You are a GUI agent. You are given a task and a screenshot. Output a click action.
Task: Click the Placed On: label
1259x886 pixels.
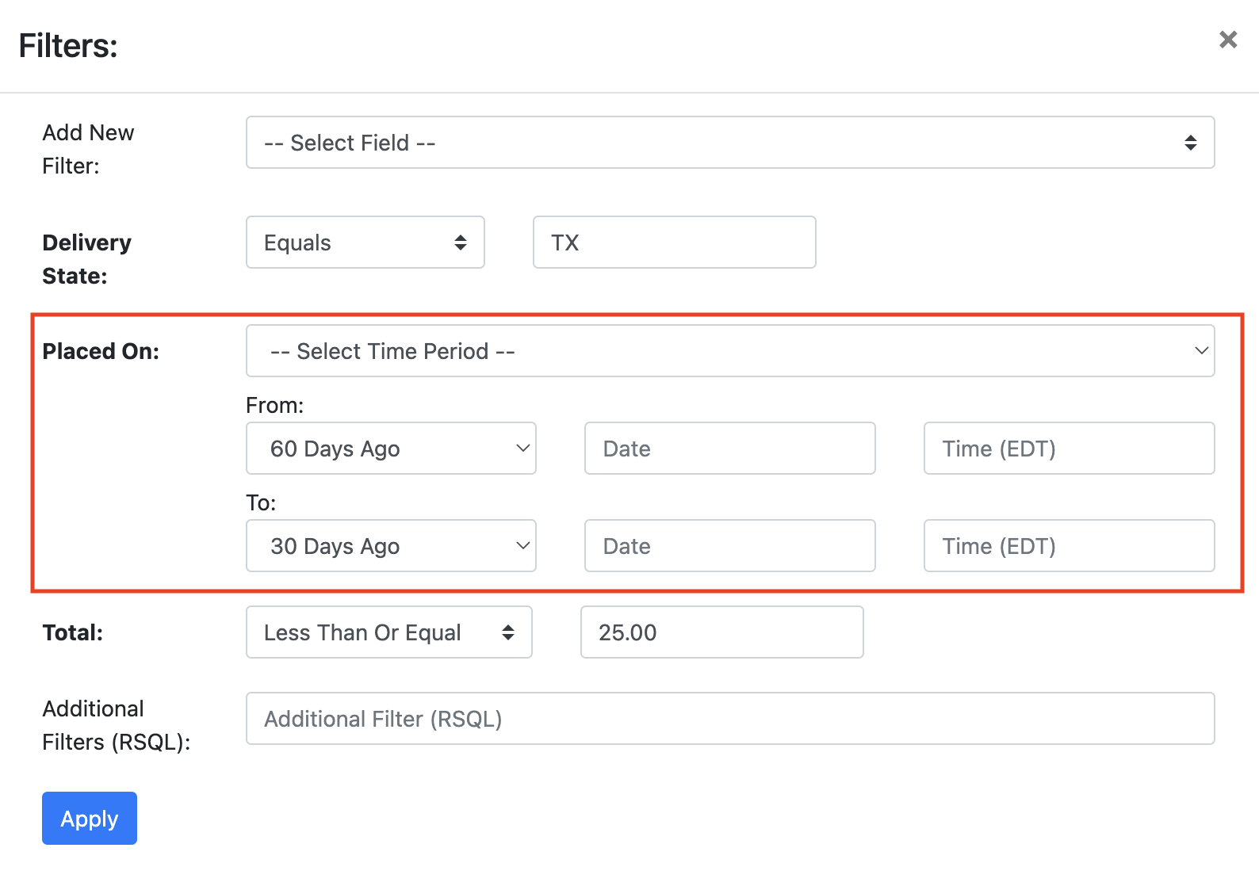(101, 351)
